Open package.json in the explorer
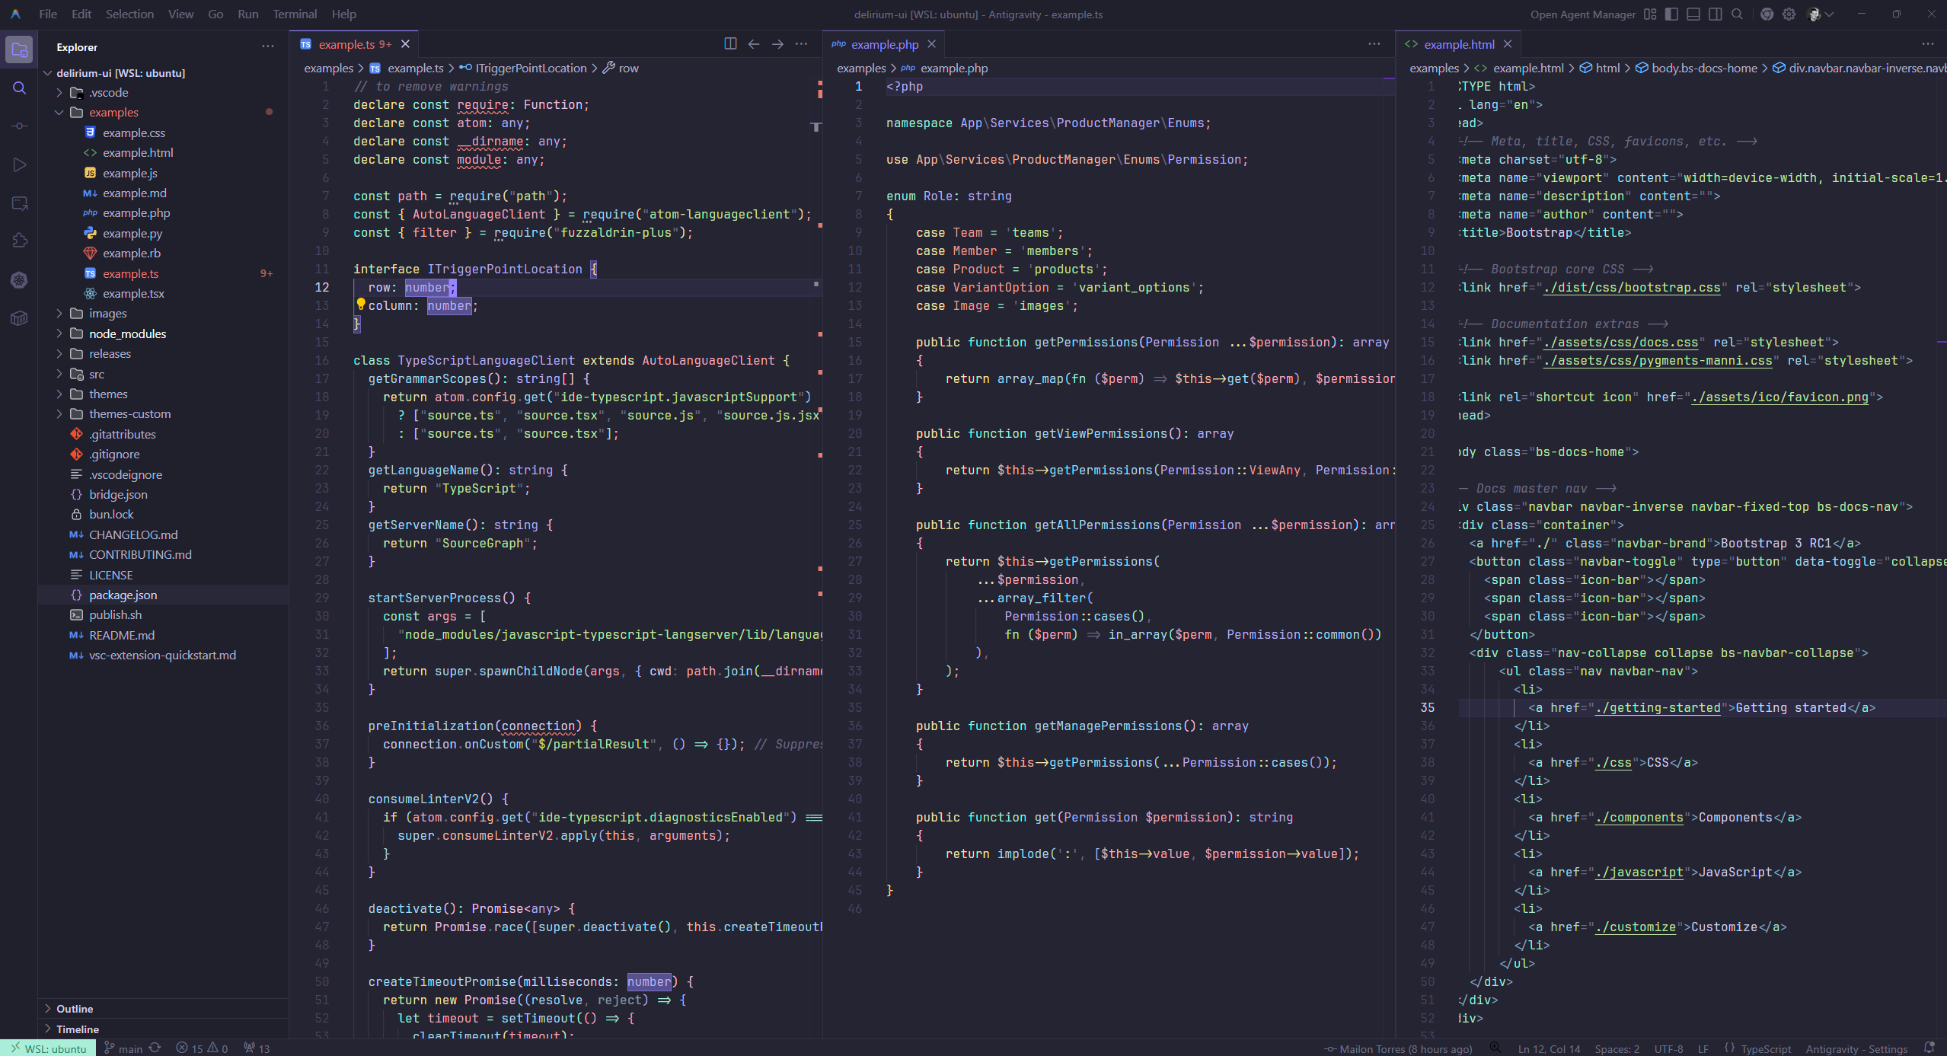The image size is (1947, 1056). click(x=123, y=595)
